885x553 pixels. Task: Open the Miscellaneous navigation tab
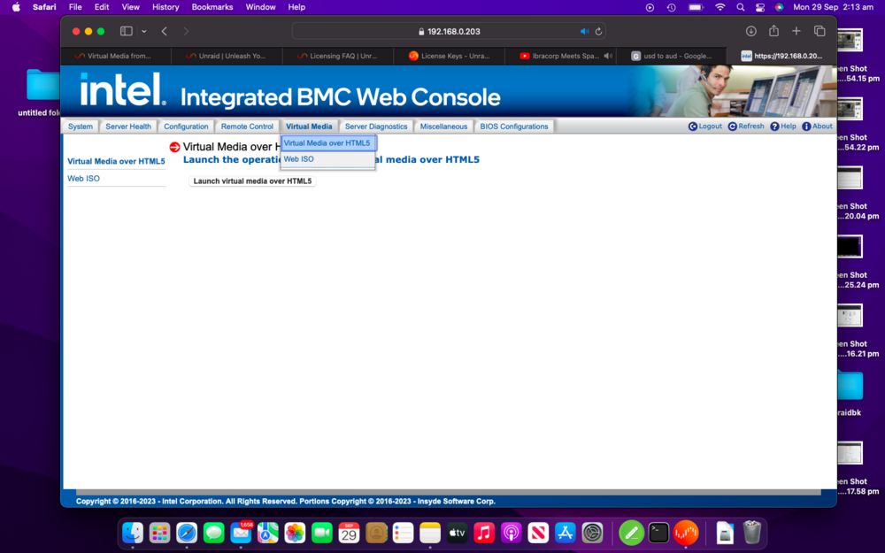443,127
